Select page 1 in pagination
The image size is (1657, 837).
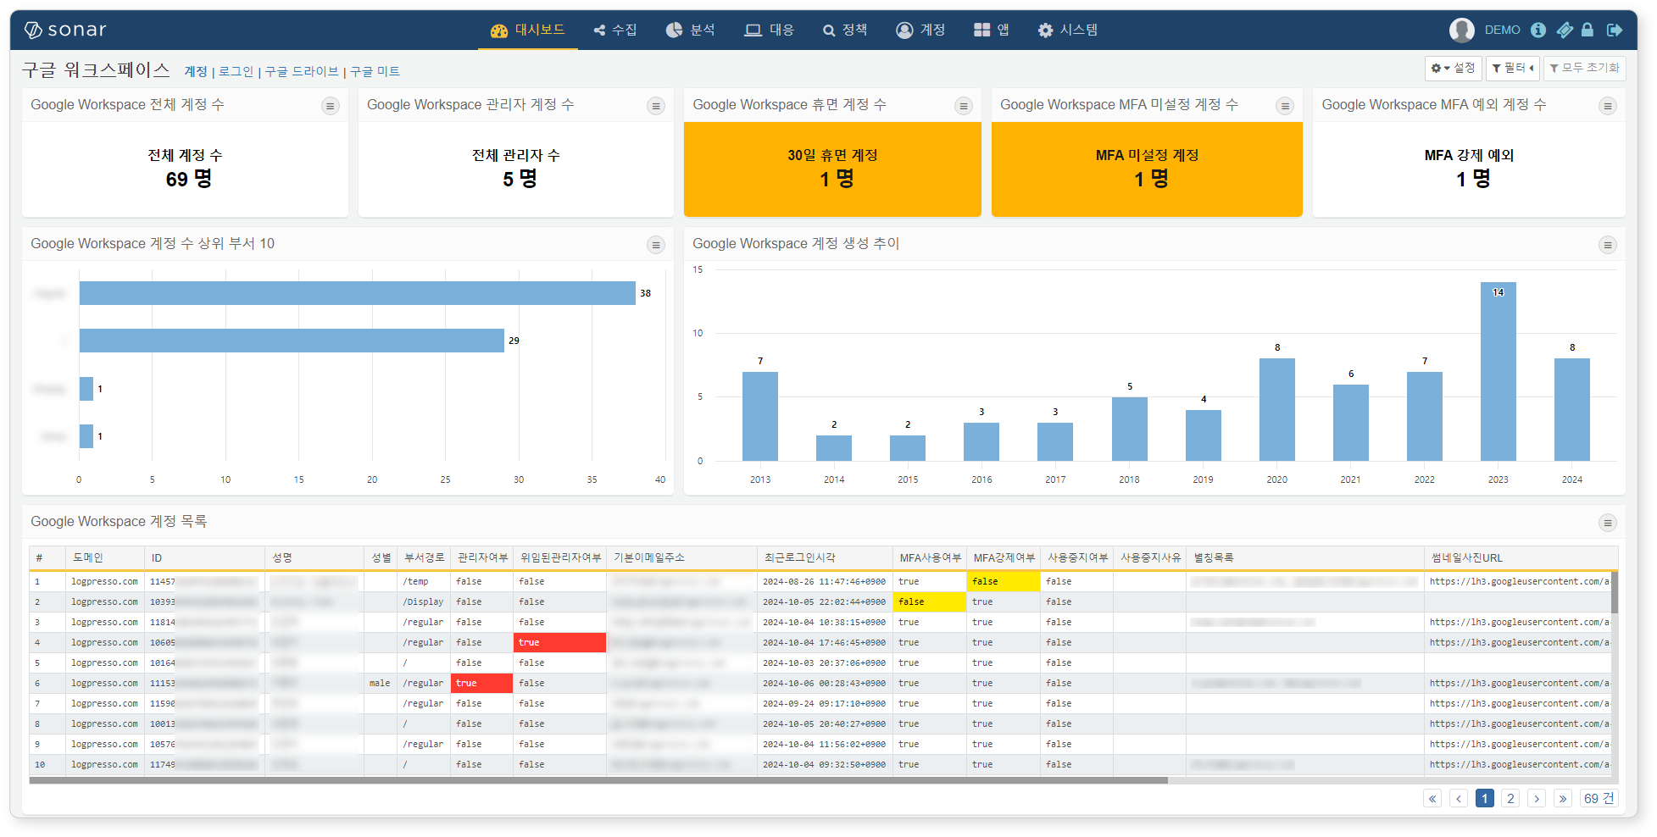pos(1485,798)
